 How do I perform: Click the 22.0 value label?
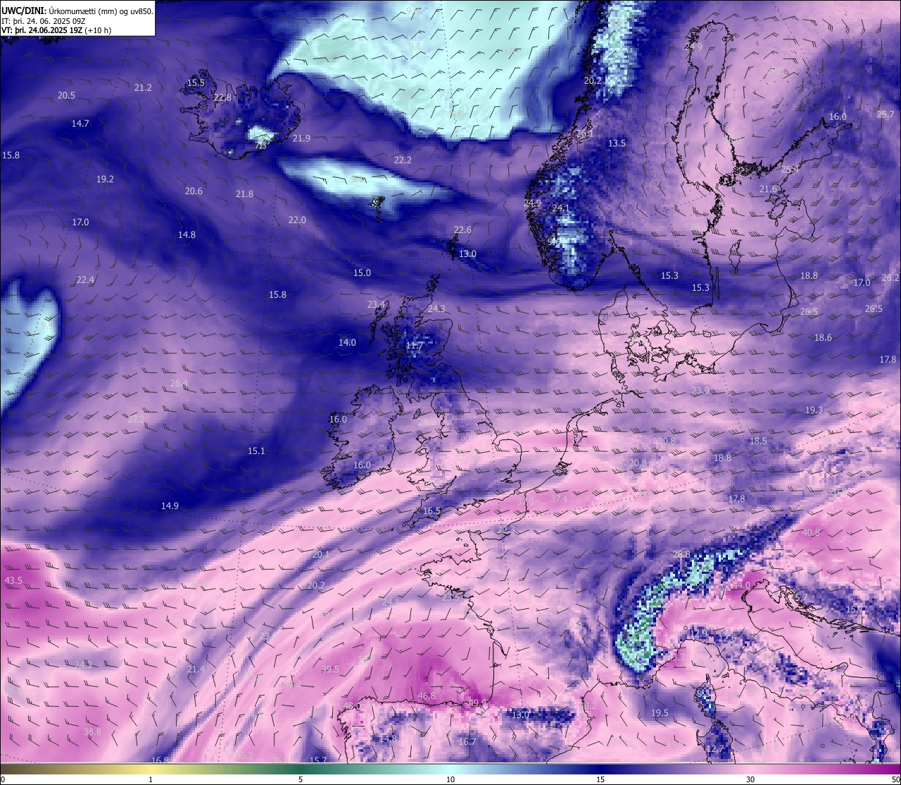[x=297, y=220]
